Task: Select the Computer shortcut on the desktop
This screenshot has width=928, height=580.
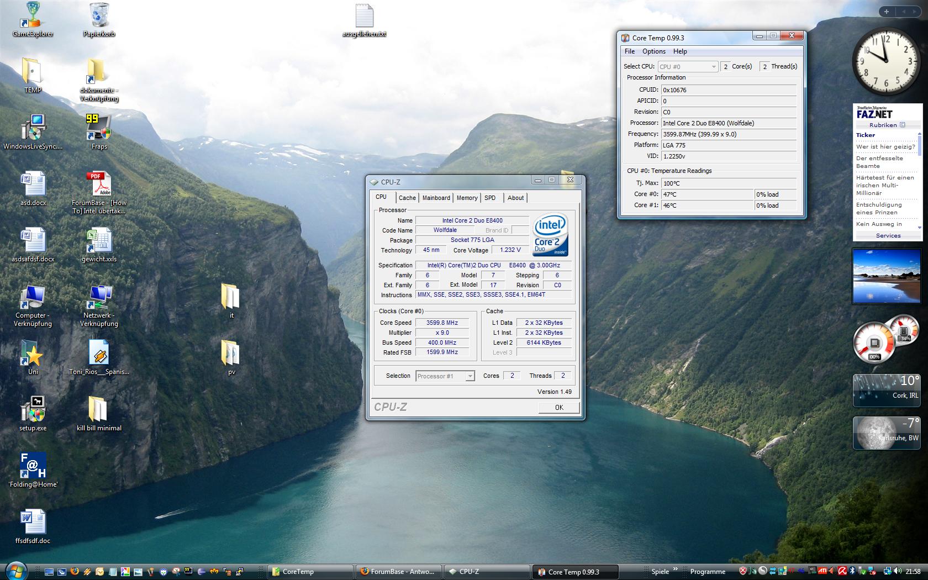Action: [x=33, y=306]
